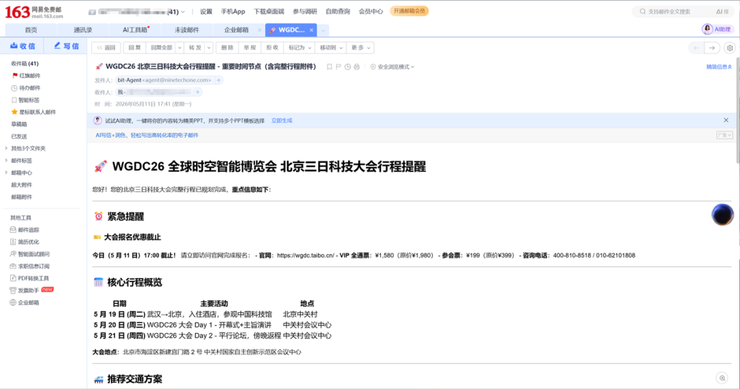Open 智能面试顾问 interview advisor tool
Viewport: 740px width, 389px height.
(29, 254)
